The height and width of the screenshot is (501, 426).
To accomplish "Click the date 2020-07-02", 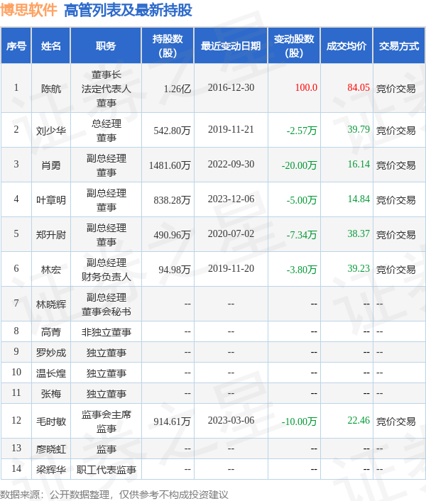I will pyautogui.click(x=231, y=234).
